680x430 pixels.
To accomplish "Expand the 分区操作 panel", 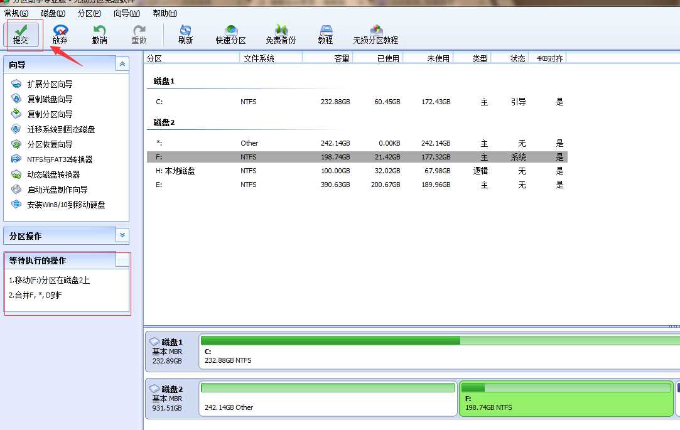I will [x=122, y=235].
